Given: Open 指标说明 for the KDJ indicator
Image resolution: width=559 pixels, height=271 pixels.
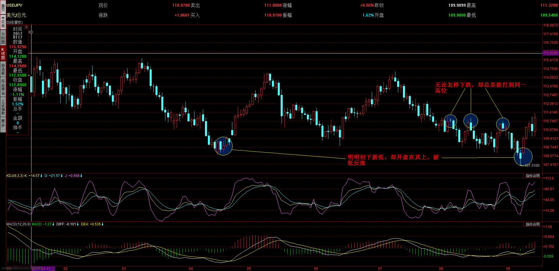Looking at the screenshot, I should [x=533, y=176].
